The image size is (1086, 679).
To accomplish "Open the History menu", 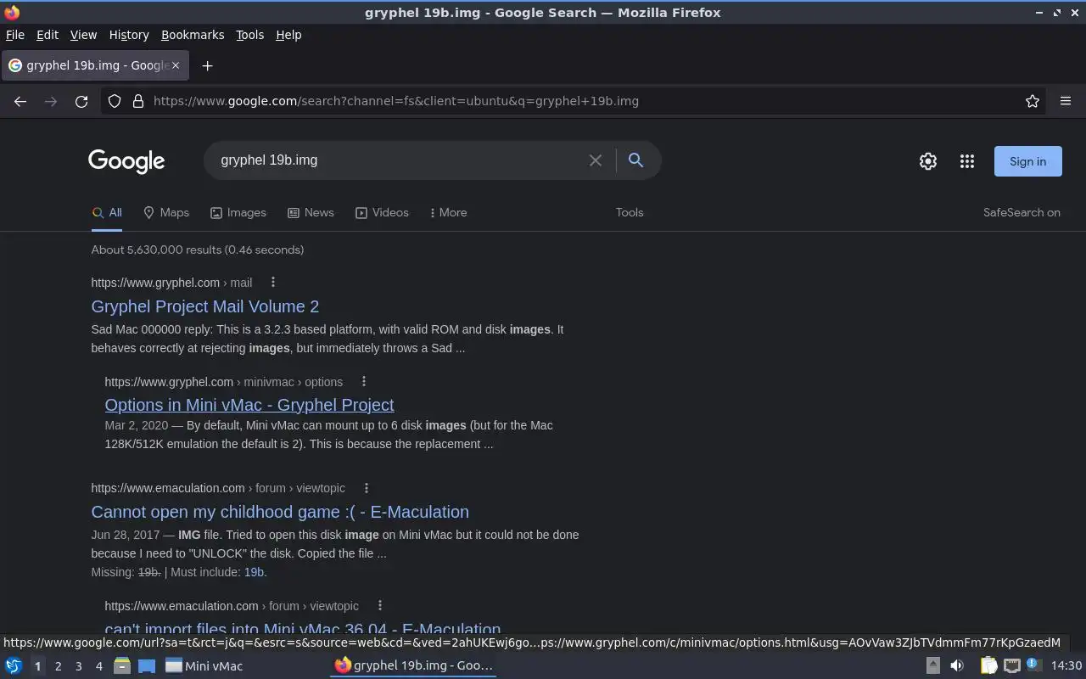I will 129,35.
